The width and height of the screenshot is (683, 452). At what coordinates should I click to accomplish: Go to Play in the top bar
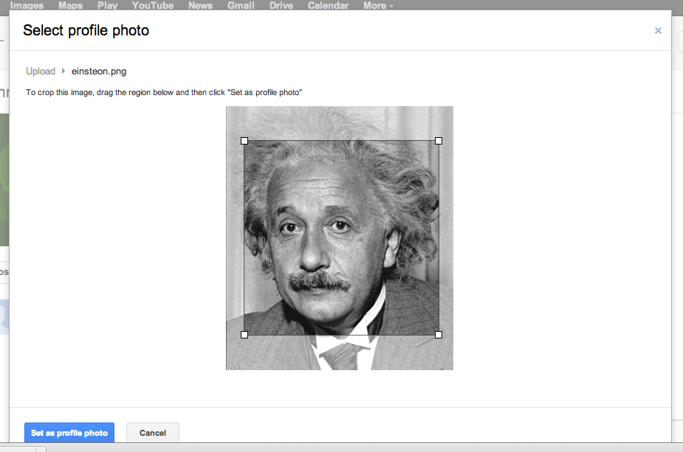(x=108, y=5)
